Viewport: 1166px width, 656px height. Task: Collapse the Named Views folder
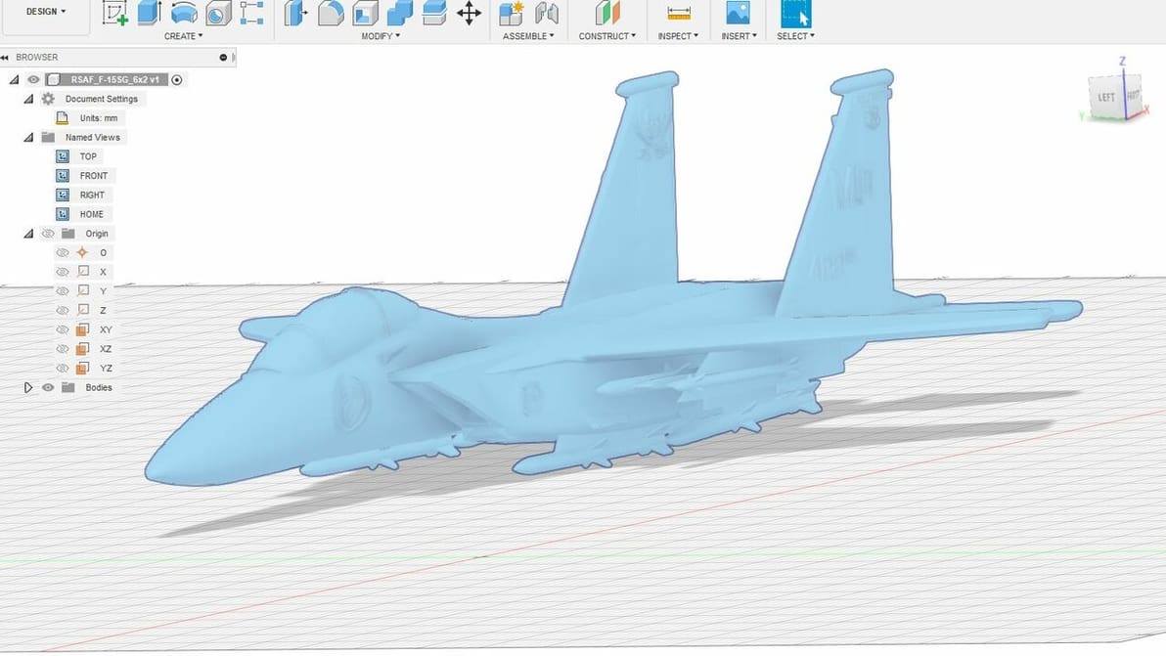[x=28, y=138]
